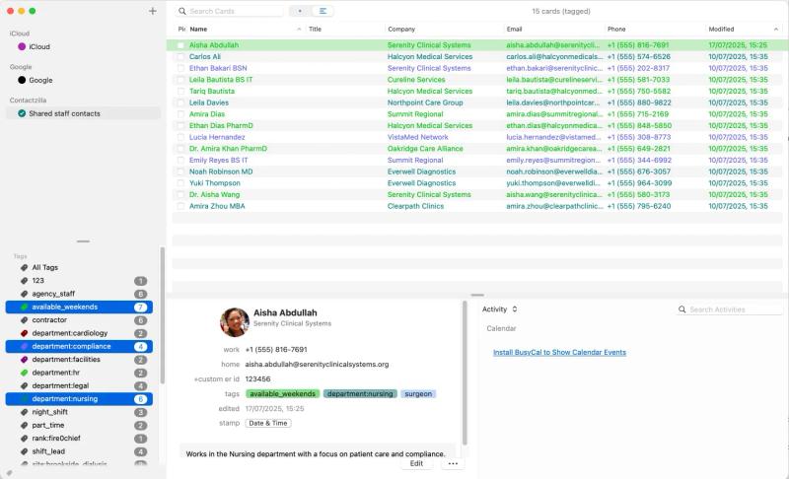Toggle the pin checkbox for Leila Davies
The width and height of the screenshot is (789, 479).
point(180,103)
